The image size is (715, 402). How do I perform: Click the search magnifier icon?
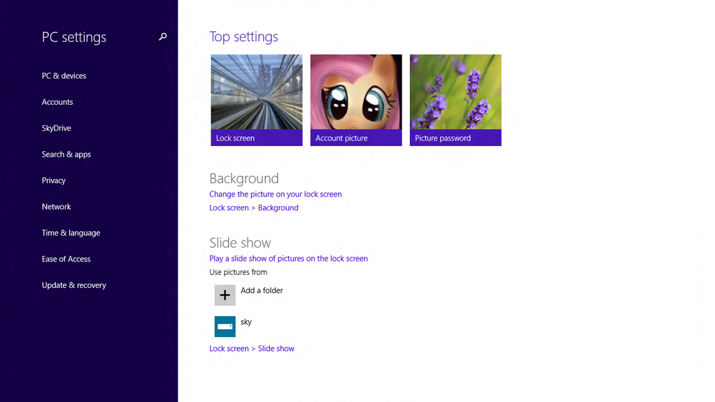pyautogui.click(x=163, y=36)
